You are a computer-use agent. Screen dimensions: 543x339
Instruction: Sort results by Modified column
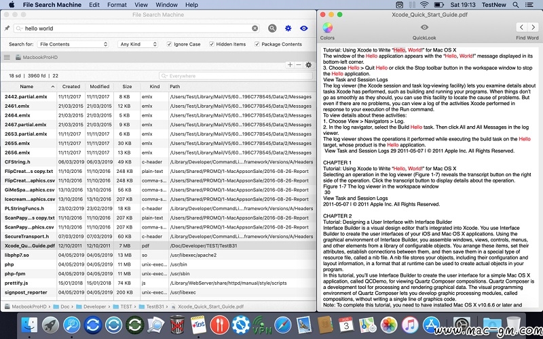click(x=99, y=87)
